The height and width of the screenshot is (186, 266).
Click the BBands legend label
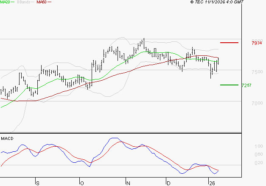(24, 2)
